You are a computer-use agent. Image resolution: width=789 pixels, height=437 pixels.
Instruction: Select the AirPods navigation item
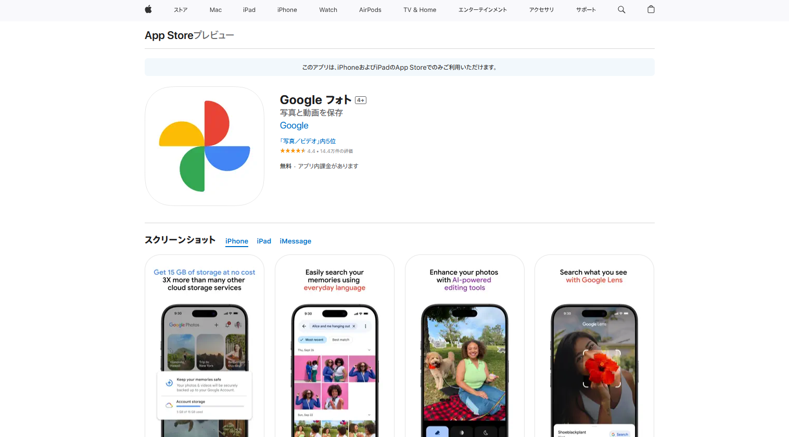pyautogui.click(x=370, y=9)
